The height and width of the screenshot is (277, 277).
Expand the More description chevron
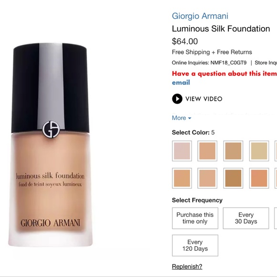[x=190, y=118]
